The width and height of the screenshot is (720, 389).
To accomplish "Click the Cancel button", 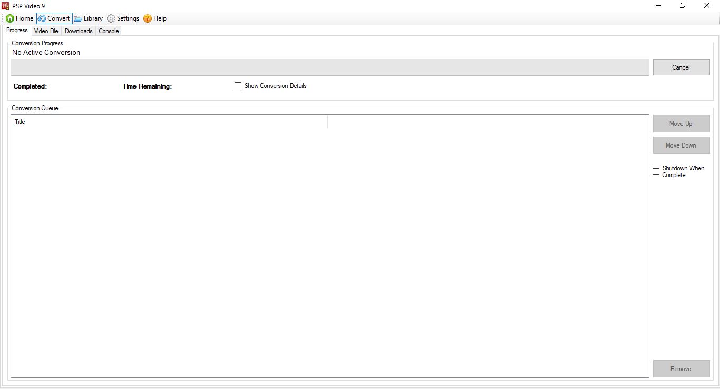I will 681,67.
